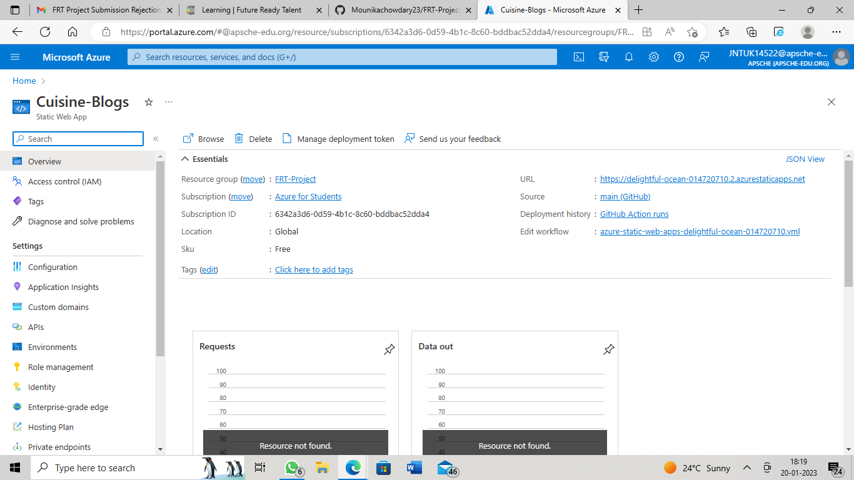This screenshot has width=854, height=480.
Task: Open Cloud Shell from the top bar
Action: point(578,57)
